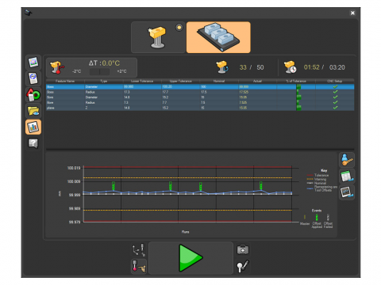The width and height of the screenshot is (381, 285).
Task: Click the gauge thermometer temperature icon
Action: (x=57, y=67)
